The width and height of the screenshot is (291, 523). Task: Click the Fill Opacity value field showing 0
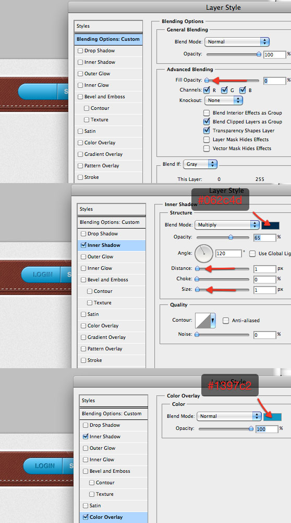click(275, 81)
